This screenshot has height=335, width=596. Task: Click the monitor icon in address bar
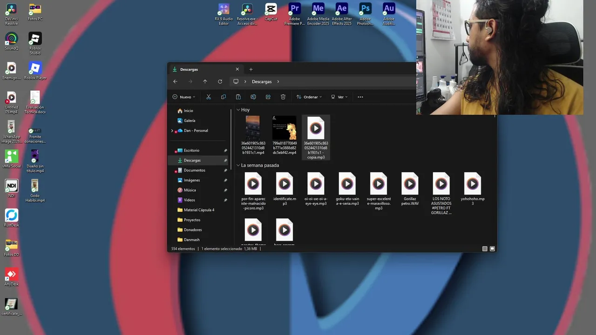pyautogui.click(x=236, y=81)
